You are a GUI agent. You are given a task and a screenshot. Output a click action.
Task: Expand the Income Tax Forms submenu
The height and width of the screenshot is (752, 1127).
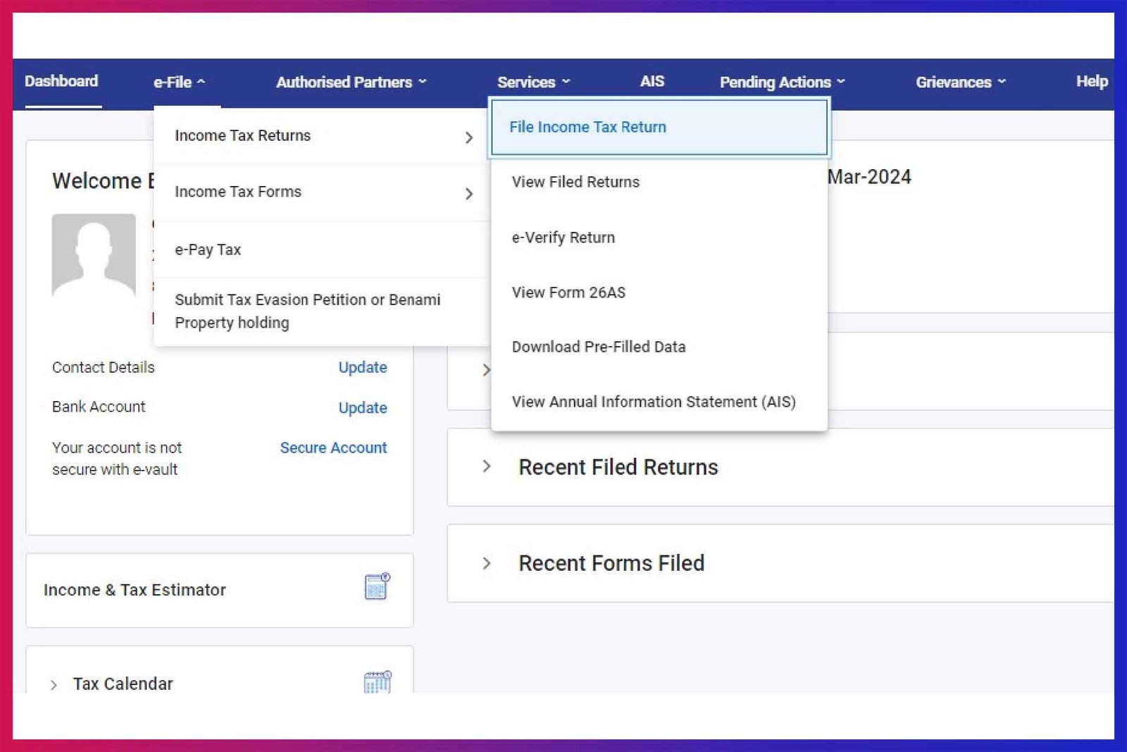239,191
